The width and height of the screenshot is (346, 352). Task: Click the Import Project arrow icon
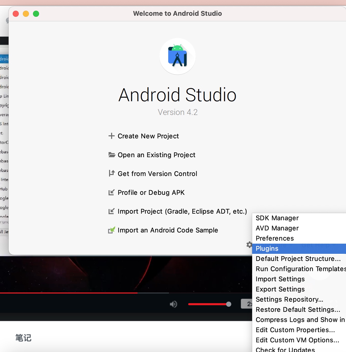click(111, 211)
